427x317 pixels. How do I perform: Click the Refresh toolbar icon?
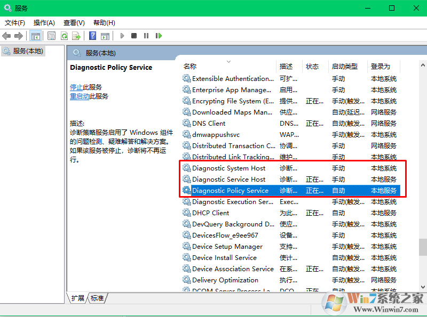coord(64,36)
